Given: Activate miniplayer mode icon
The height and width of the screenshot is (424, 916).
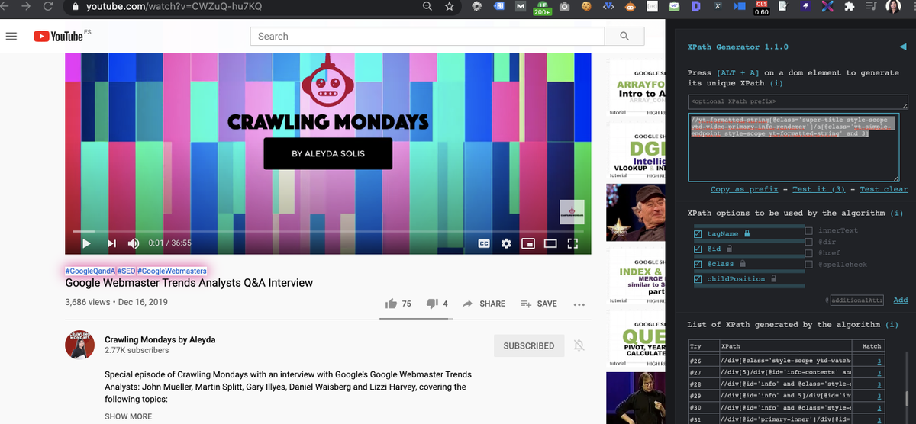Looking at the screenshot, I should tap(528, 243).
